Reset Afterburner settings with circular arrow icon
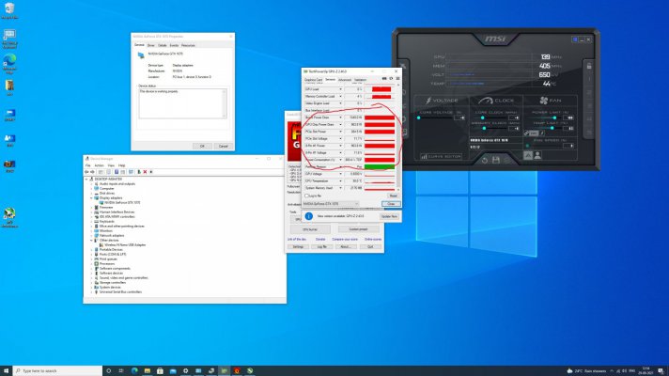Image resolution: width=669 pixels, height=376 pixels. pos(485,161)
